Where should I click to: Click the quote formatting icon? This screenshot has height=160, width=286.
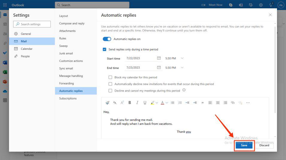click(x=203, y=103)
